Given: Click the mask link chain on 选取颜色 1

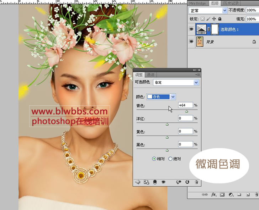Looking at the screenshot, I should (x=208, y=29).
